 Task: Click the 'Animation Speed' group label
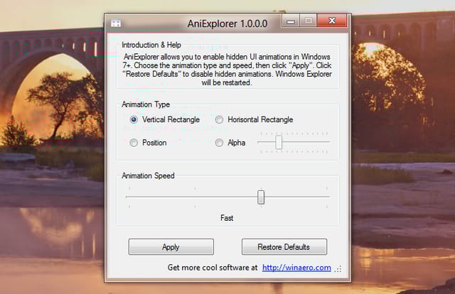[149, 175]
